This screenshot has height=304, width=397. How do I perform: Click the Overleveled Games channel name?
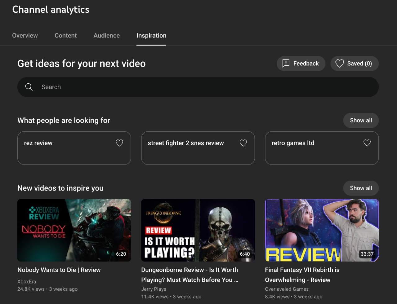[x=287, y=289]
